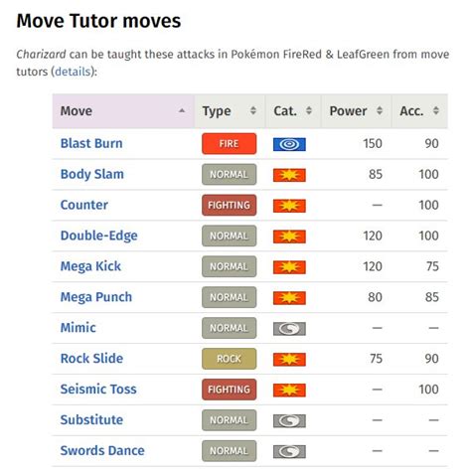Click the physical category icon for Body Slam

289,175
